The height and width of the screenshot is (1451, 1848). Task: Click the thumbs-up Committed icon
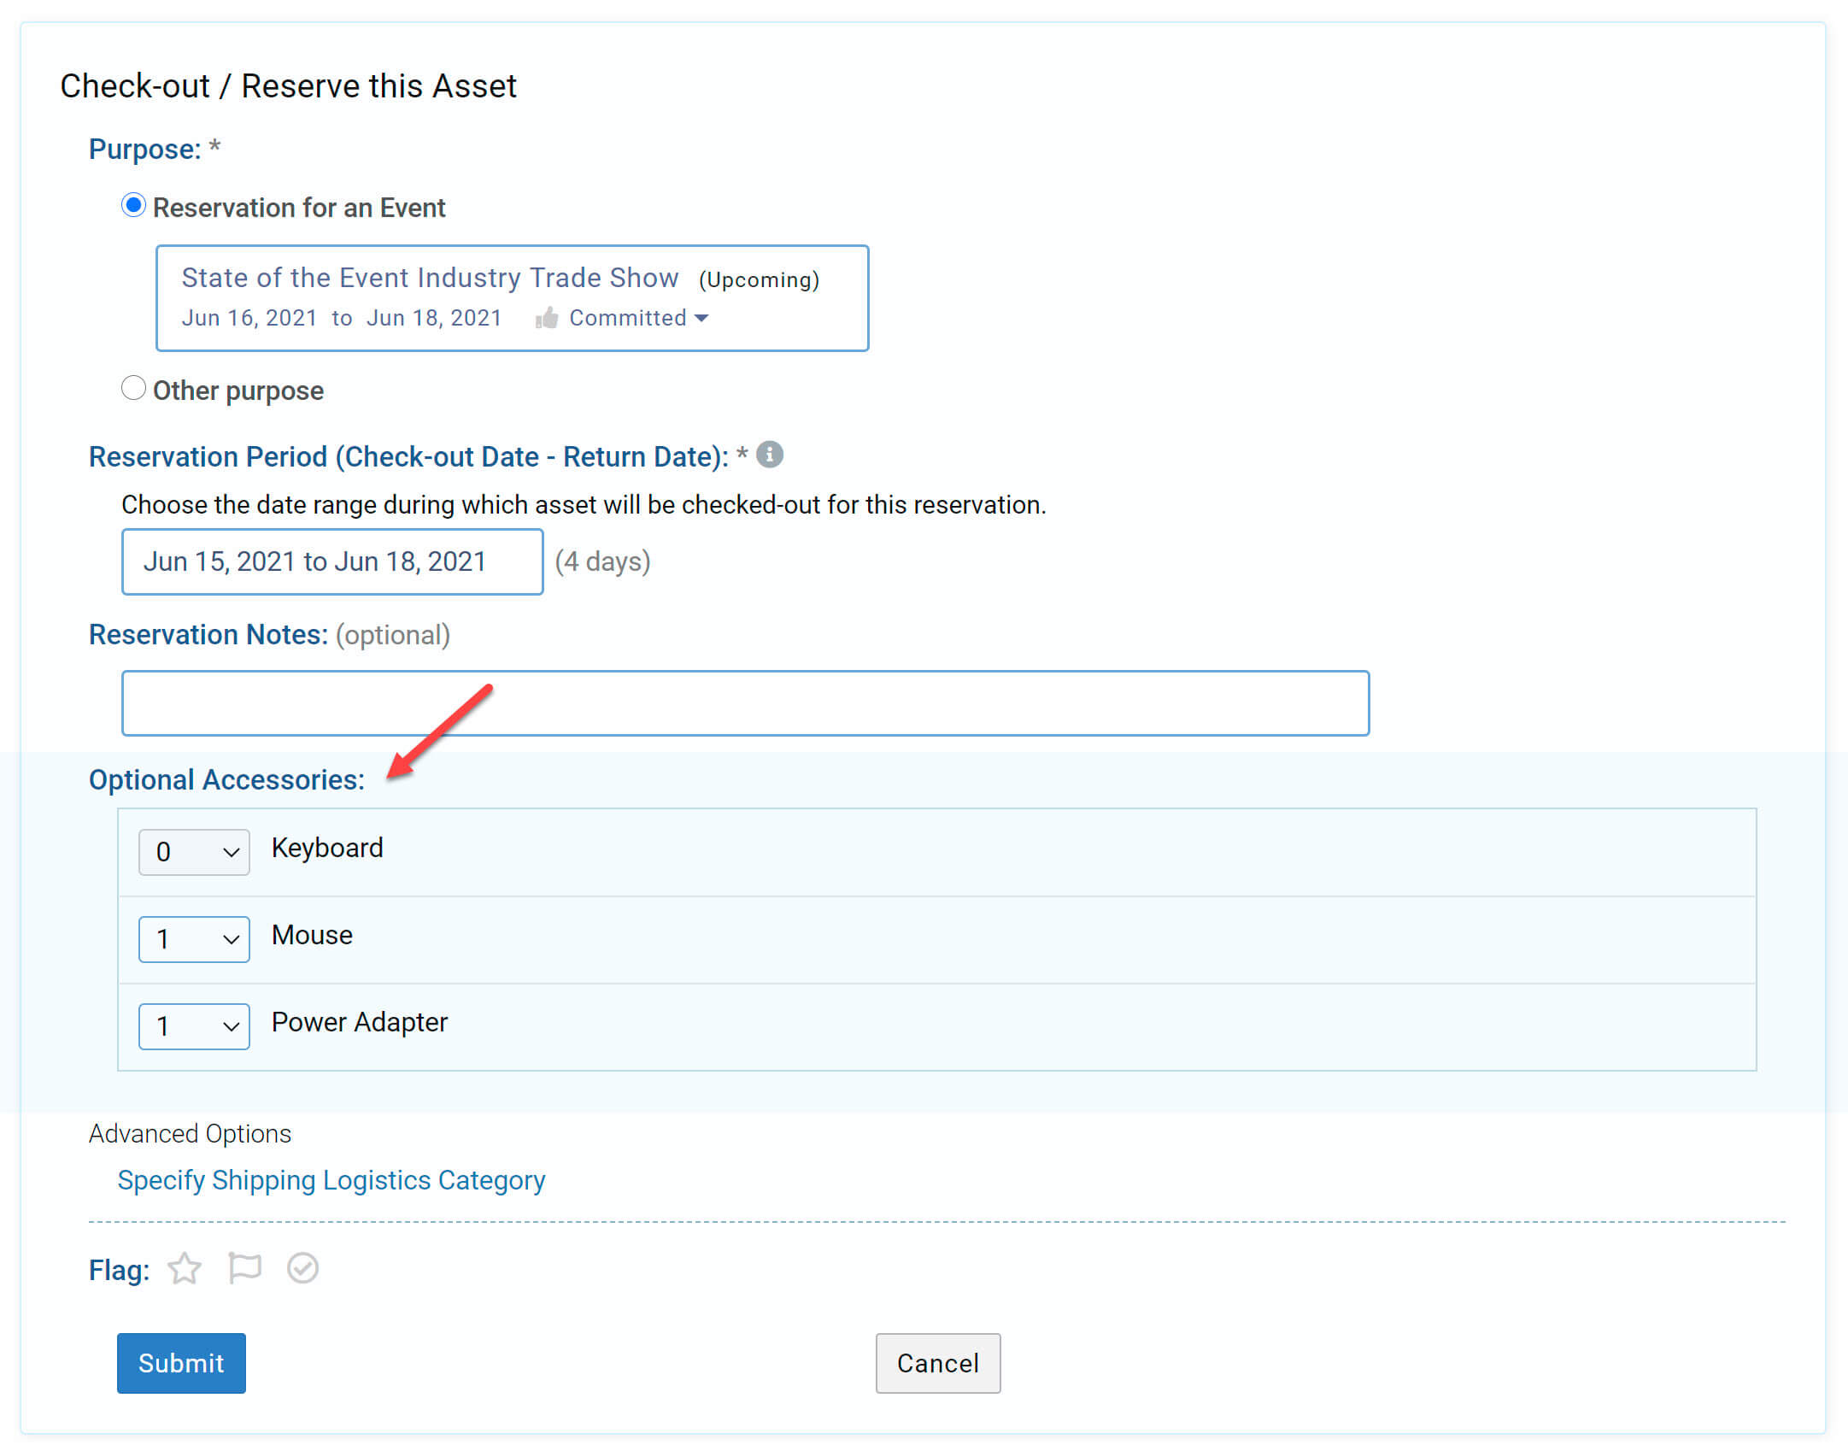[547, 319]
